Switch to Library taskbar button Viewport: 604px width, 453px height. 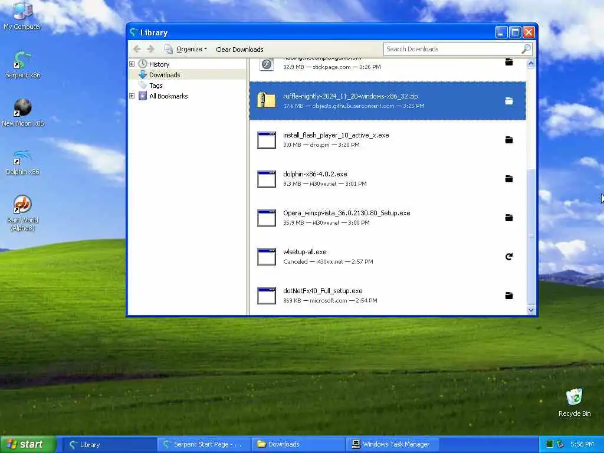[109, 444]
